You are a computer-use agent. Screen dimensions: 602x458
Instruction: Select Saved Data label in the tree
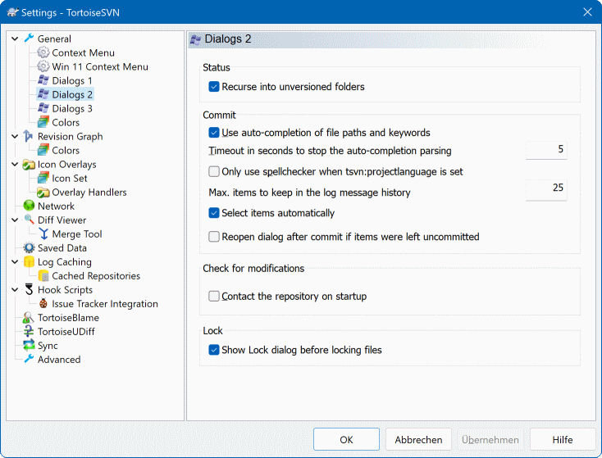[62, 247]
